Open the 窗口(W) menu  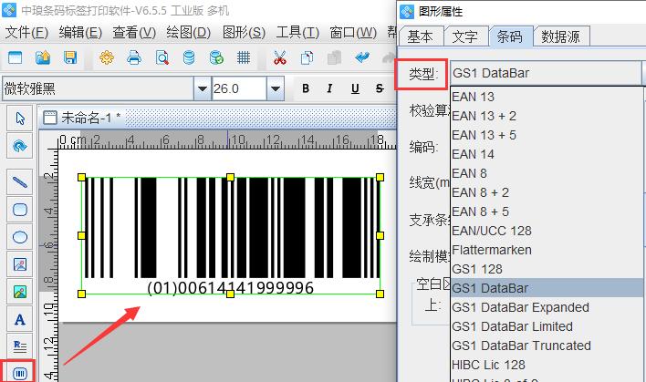(353, 32)
